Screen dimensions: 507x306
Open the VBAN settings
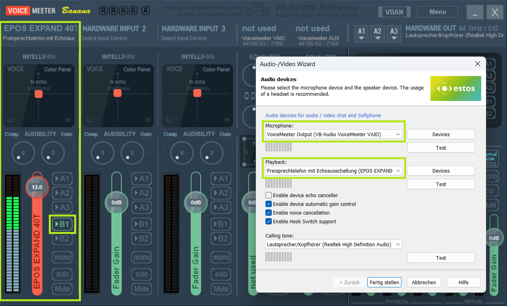pyautogui.click(x=394, y=12)
